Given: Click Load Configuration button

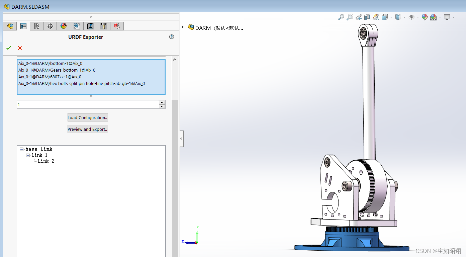Looking at the screenshot, I should click(88, 117).
